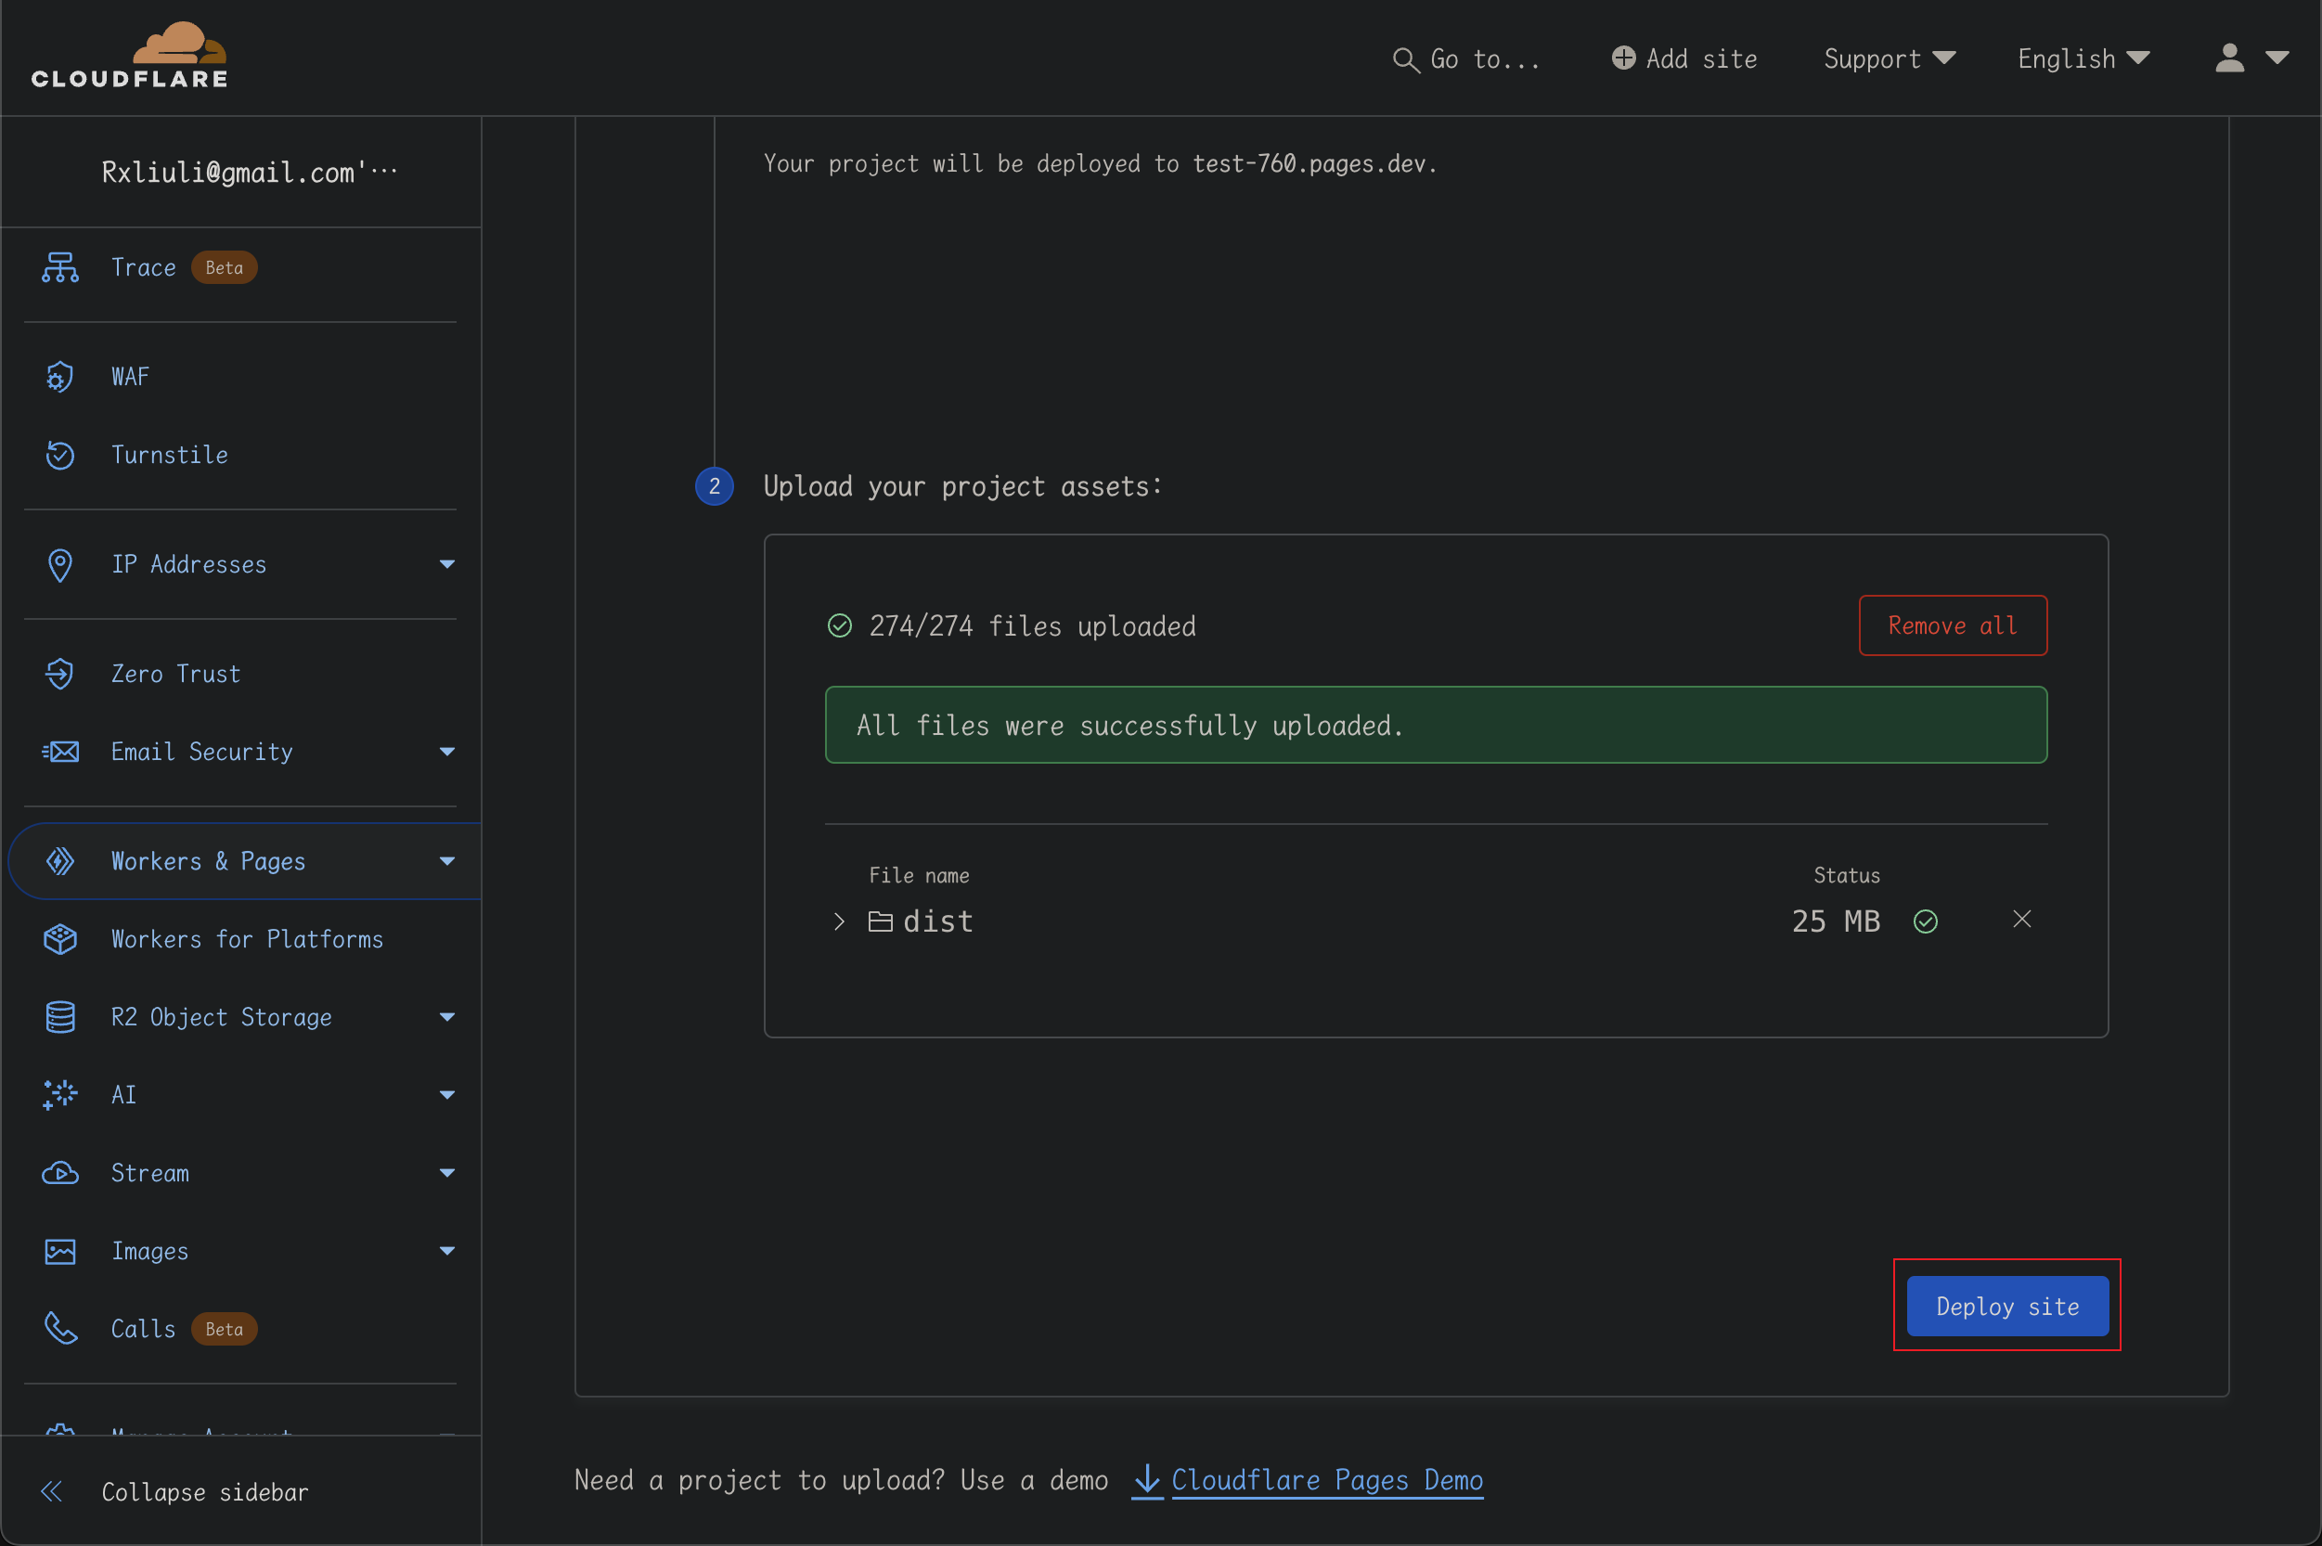Expand IP Addresses submenu

446,564
